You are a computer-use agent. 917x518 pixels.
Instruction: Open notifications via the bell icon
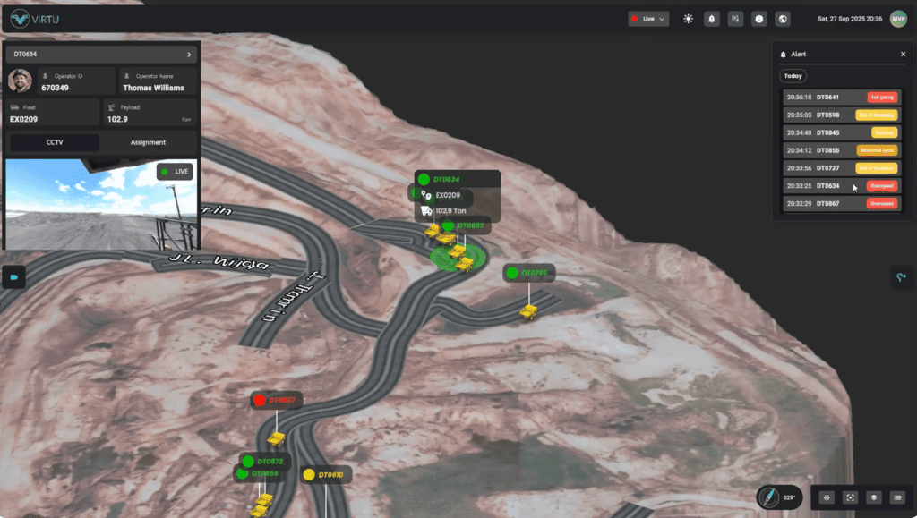712,19
